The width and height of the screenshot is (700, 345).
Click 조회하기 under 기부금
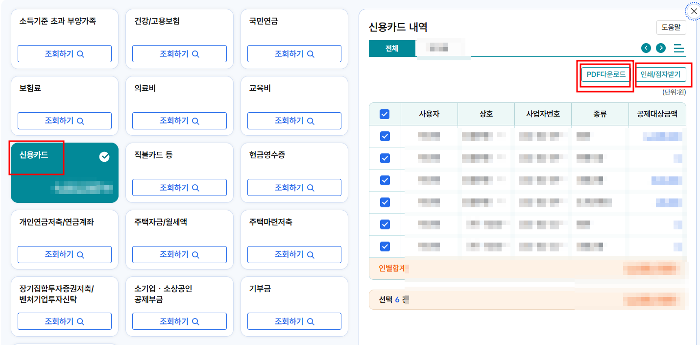[294, 321]
